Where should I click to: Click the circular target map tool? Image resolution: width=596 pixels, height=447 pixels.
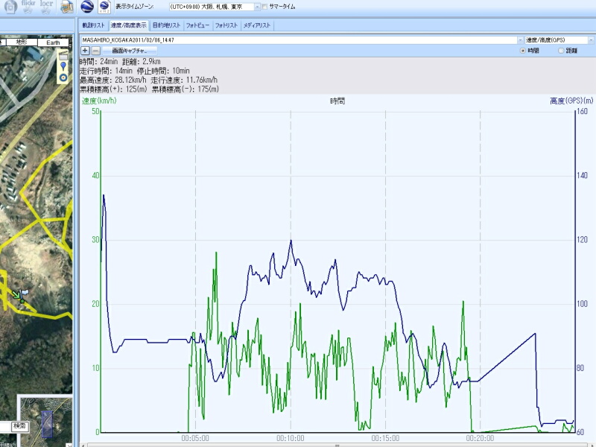63,77
